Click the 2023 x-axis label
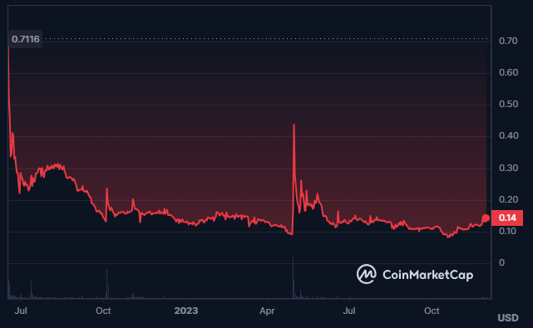 [186, 311]
